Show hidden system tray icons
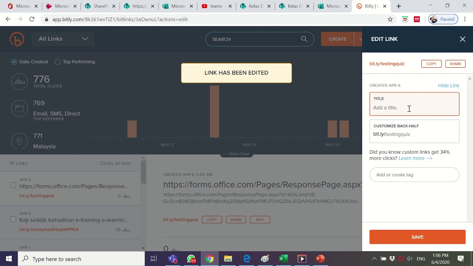This screenshot has width=473, height=266. (374, 259)
